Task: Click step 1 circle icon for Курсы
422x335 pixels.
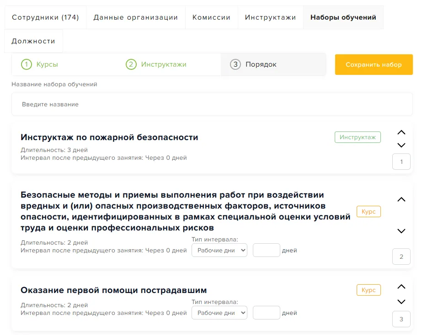Action: [x=27, y=64]
